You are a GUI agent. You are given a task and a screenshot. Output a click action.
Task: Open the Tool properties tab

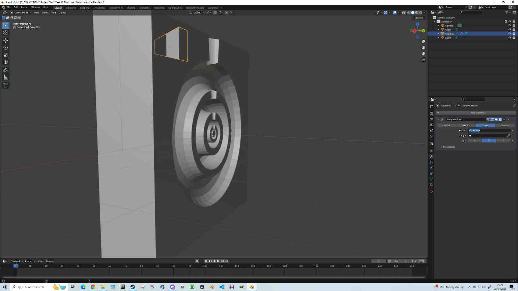coord(431,106)
